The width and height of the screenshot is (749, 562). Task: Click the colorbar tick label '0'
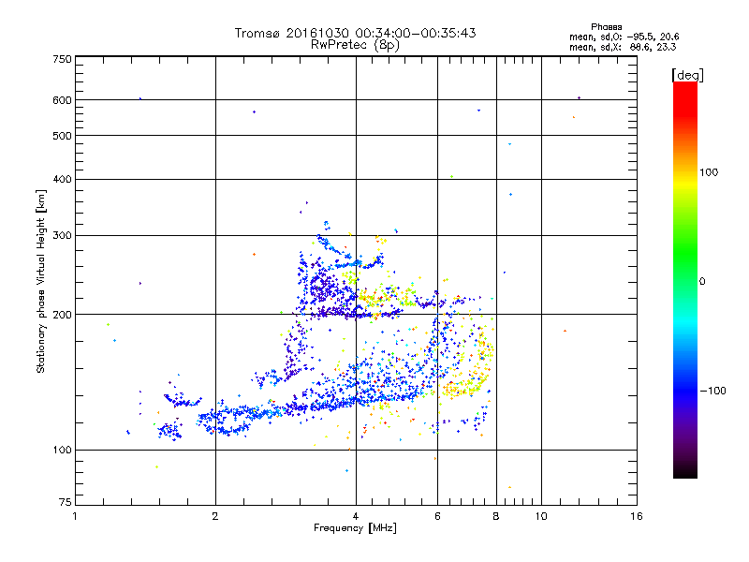coord(702,282)
